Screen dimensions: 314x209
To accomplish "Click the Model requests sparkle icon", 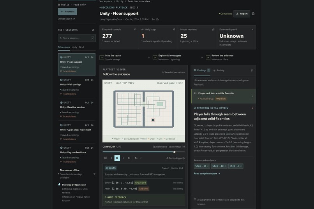I will [213, 30].
